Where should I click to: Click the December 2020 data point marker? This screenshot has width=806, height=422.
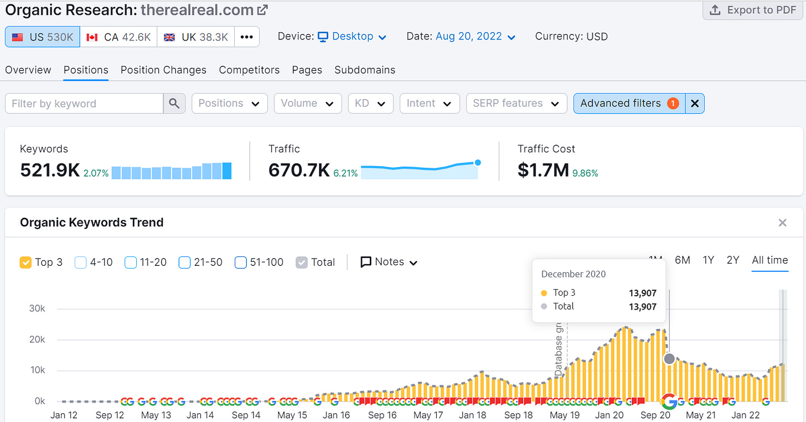coord(669,359)
